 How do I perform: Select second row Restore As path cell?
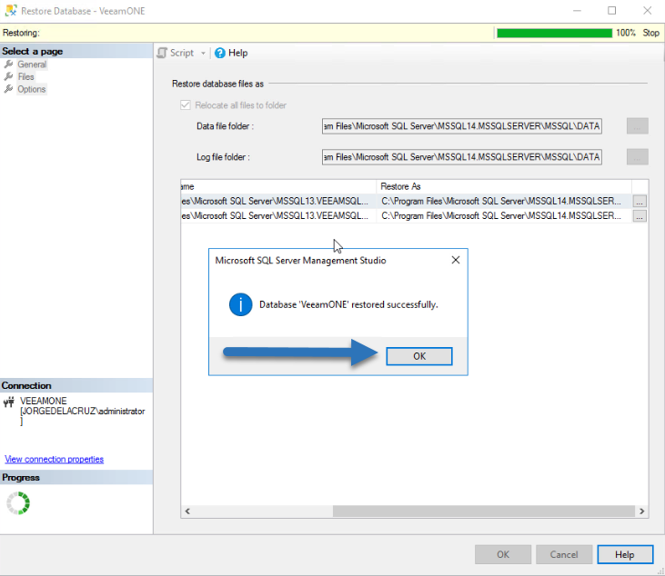504,216
